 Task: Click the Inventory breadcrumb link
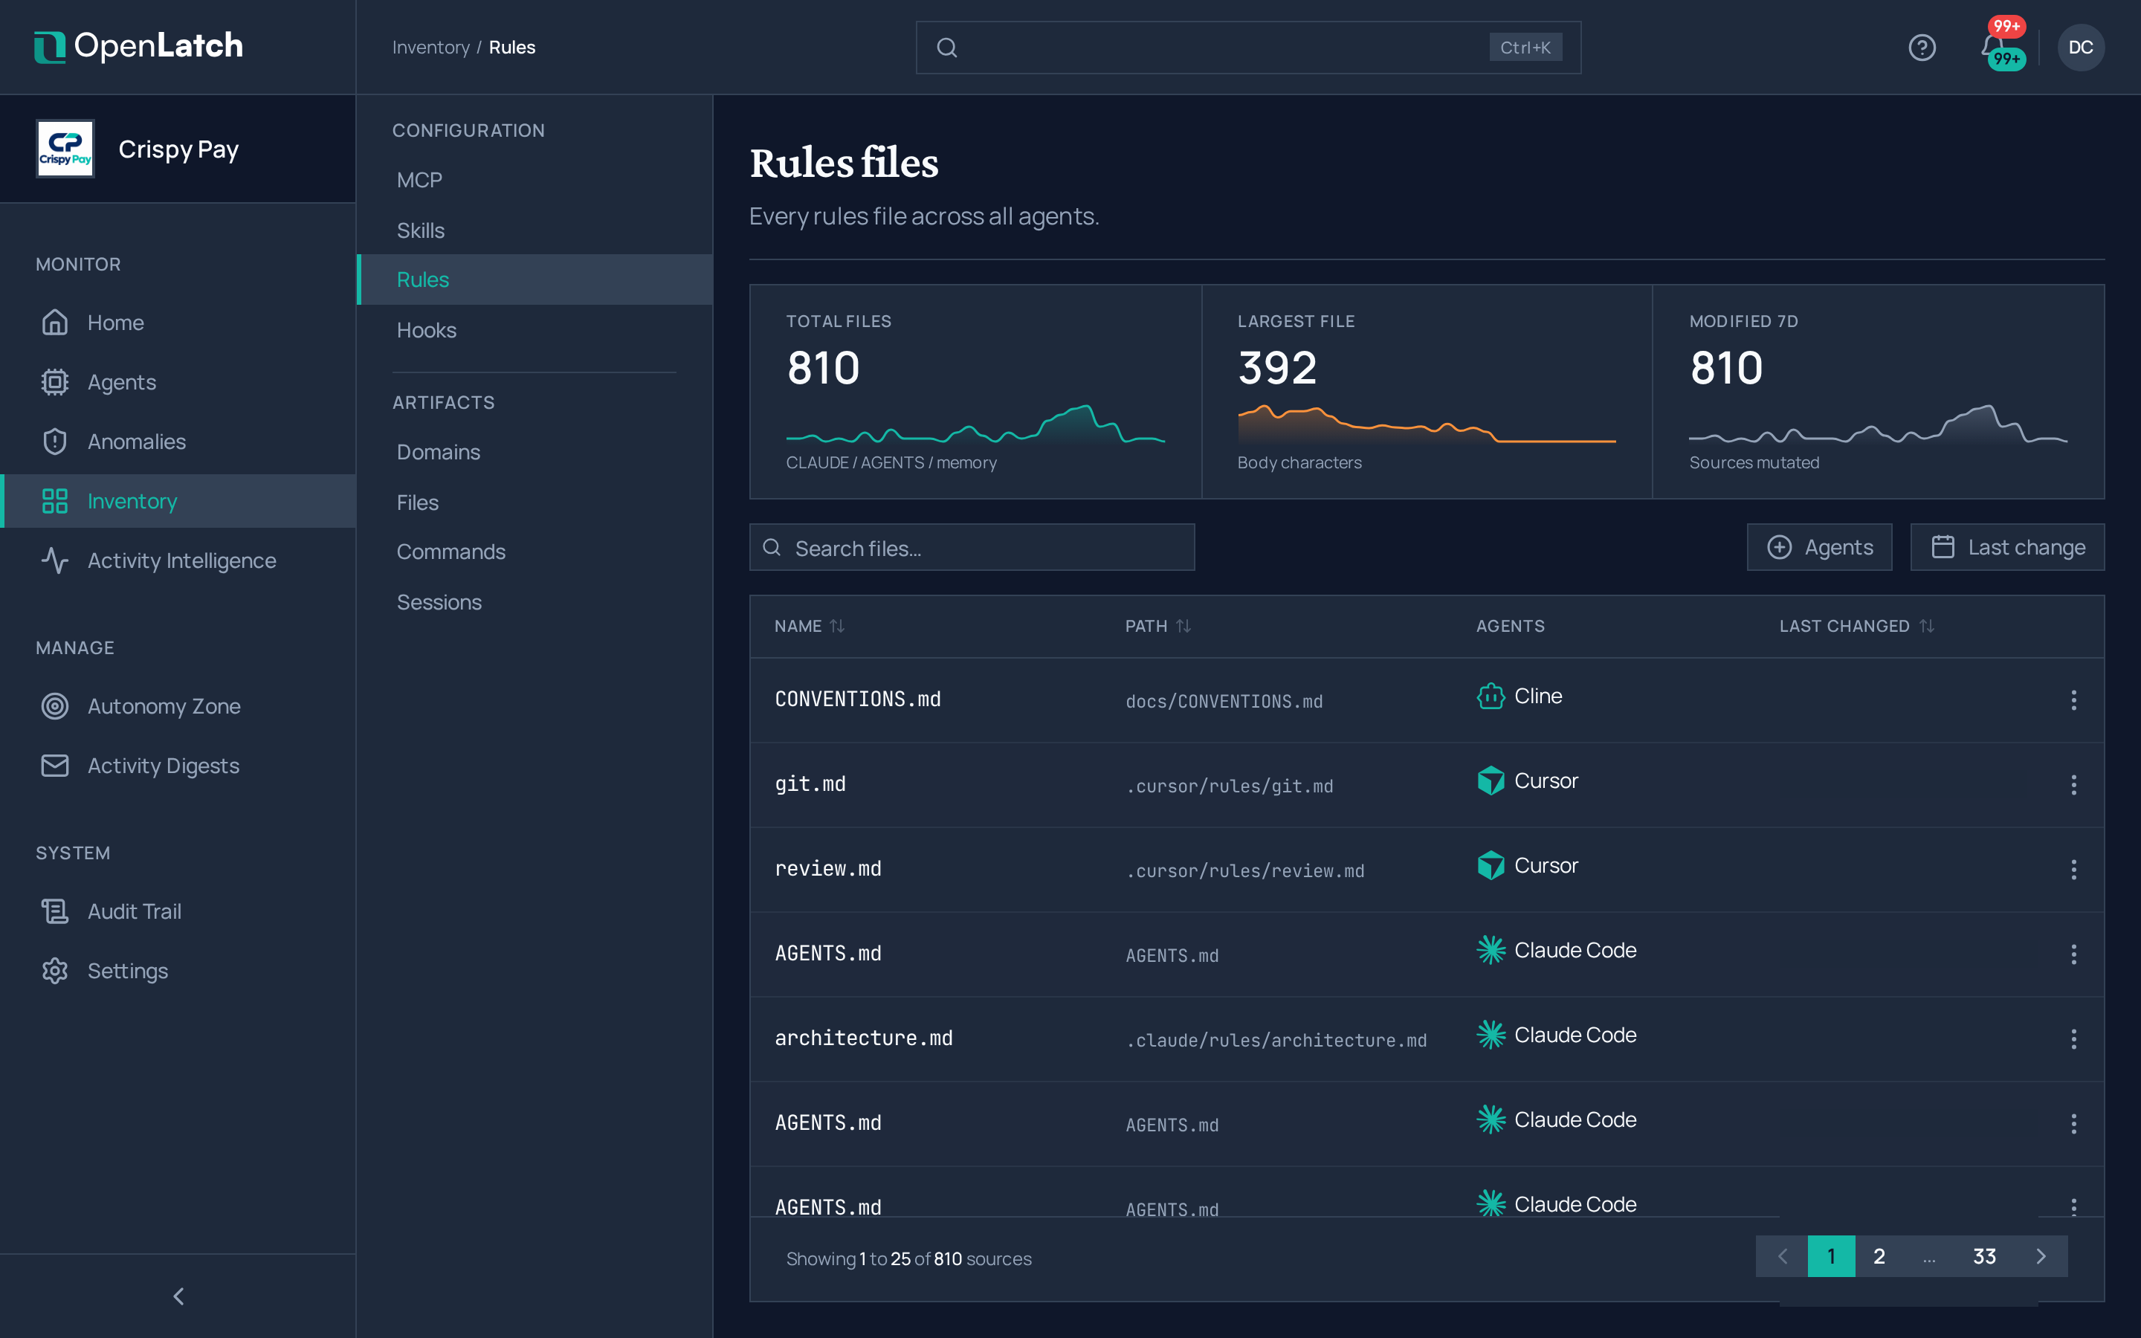pos(431,48)
